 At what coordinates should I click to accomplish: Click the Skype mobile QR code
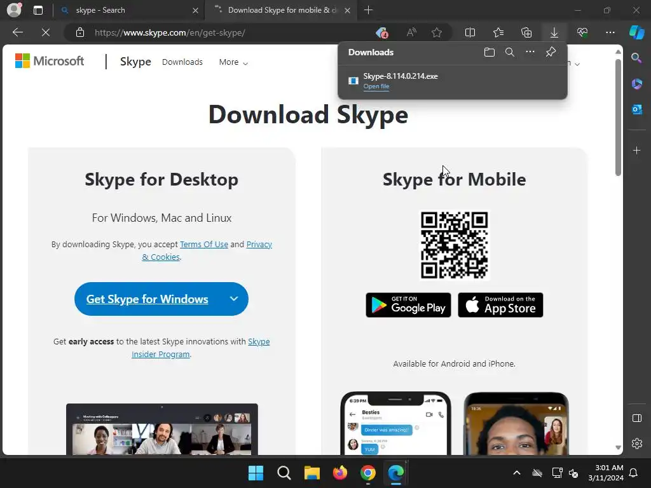click(454, 245)
